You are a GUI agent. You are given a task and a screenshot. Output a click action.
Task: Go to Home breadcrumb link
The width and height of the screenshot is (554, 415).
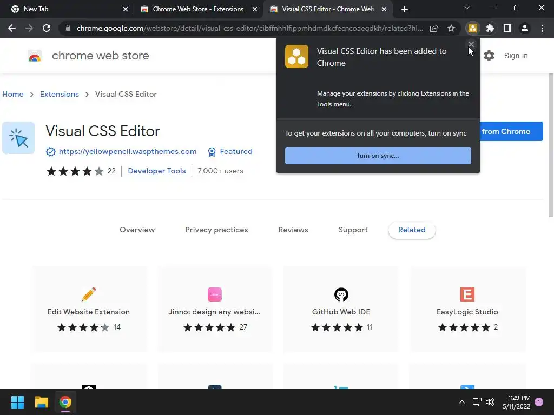tap(13, 94)
